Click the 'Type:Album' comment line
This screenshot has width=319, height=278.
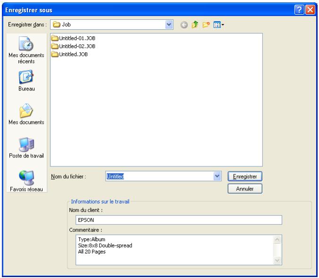[92, 239]
